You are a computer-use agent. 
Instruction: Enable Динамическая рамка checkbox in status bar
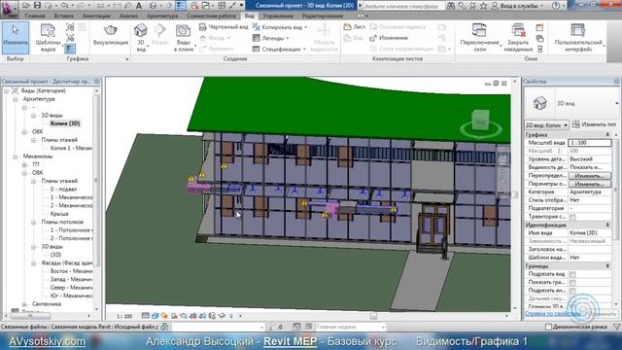[548, 327]
